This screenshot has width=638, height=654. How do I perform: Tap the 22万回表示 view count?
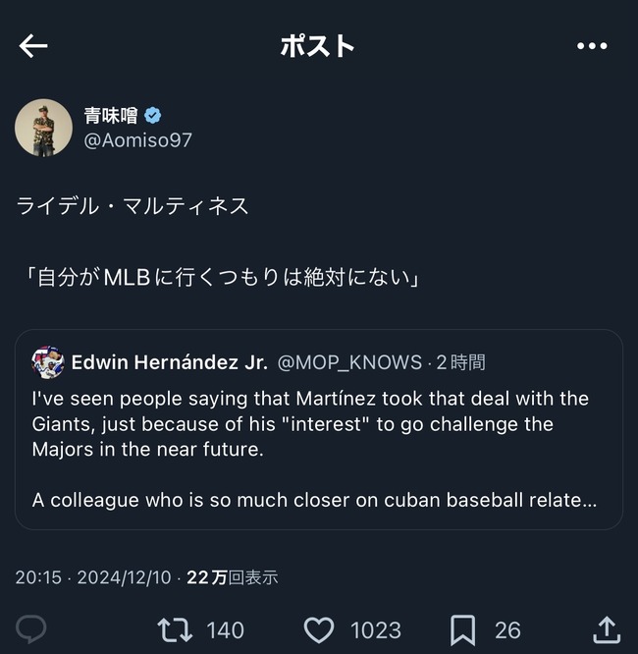[233, 577]
